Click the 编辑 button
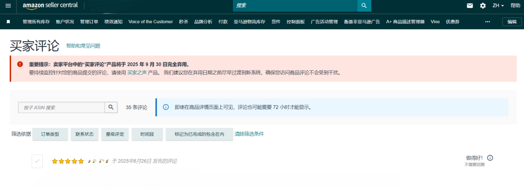Screen dimensions: 524x189 (x=512, y=22)
